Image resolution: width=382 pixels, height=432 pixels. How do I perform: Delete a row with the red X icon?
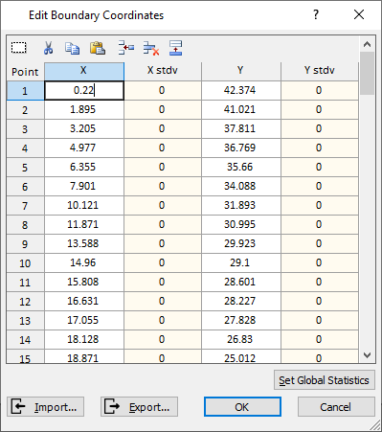[x=151, y=48]
